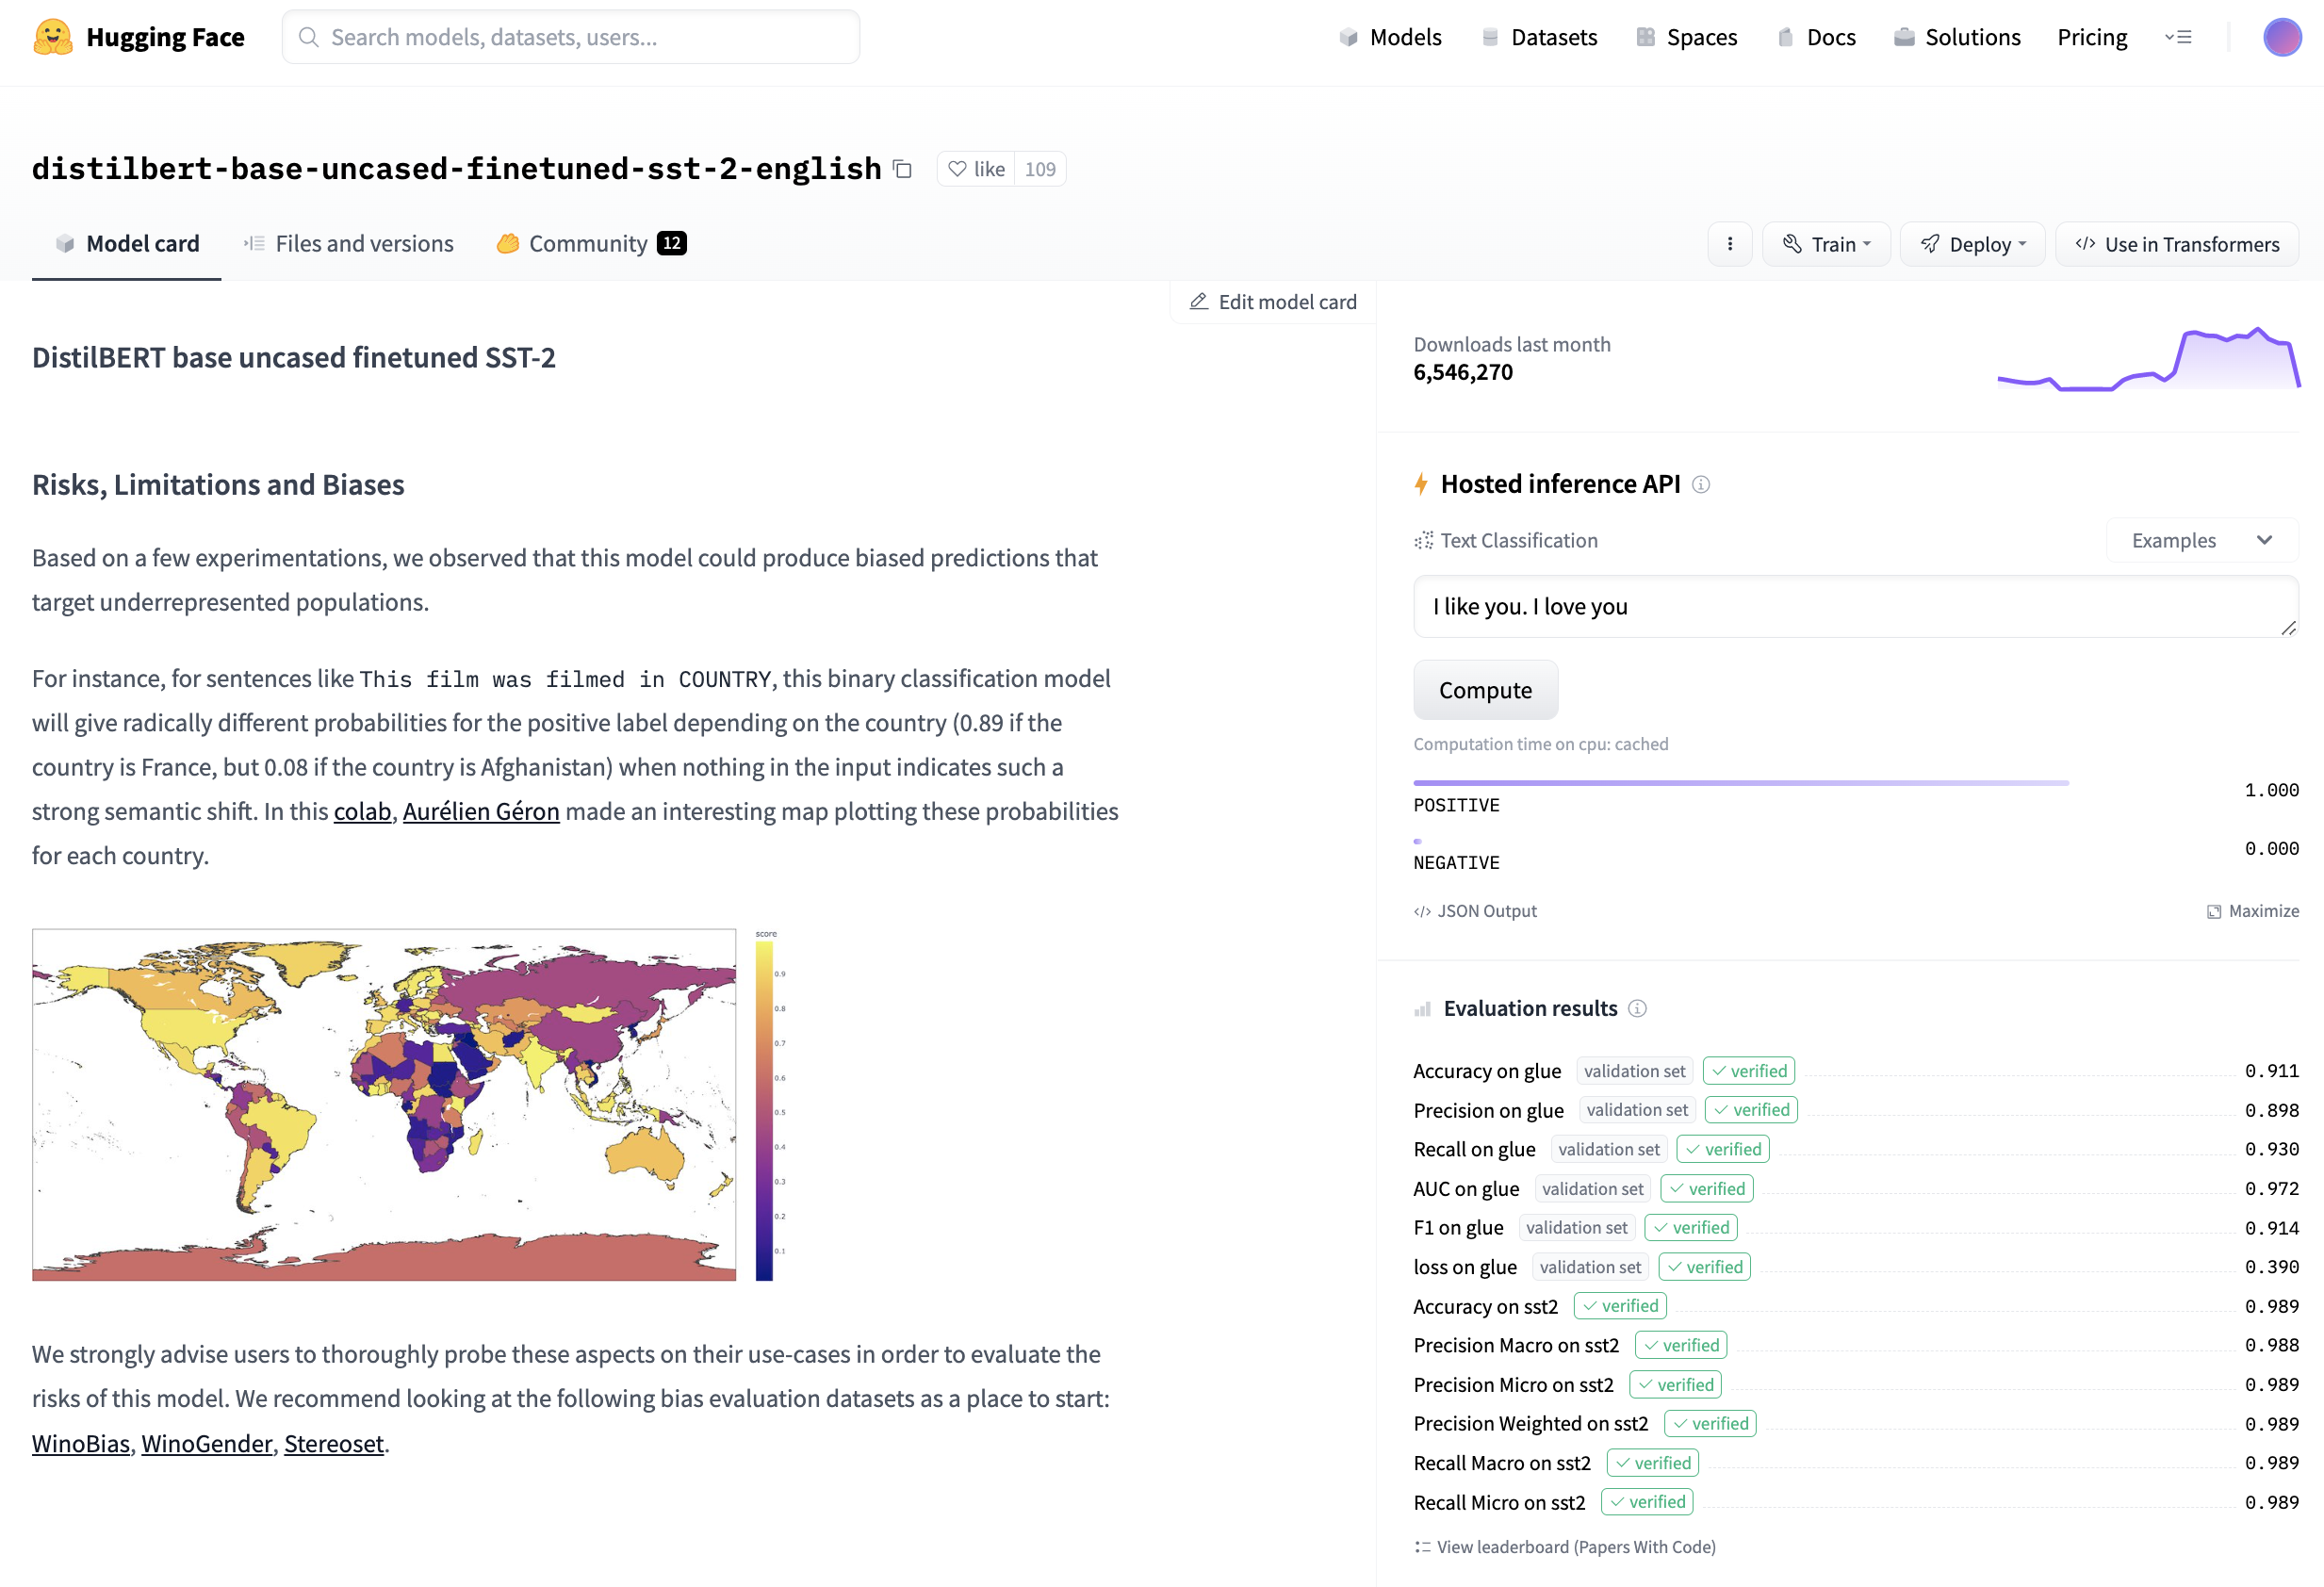Open the Aurélien Géron link
The height and width of the screenshot is (1587, 2324).
[481, 811]
